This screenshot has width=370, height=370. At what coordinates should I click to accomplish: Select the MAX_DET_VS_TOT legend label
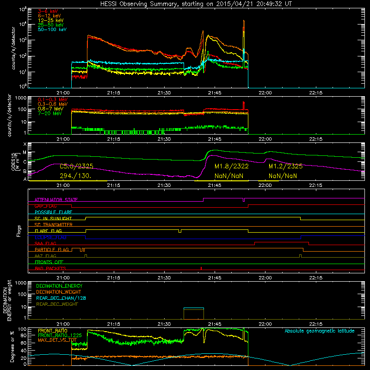[57, 340]
